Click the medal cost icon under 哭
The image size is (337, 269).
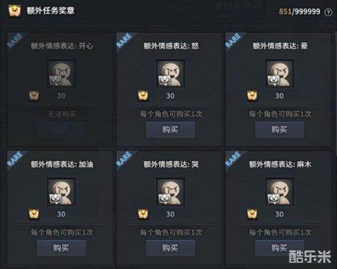[143, 214]
